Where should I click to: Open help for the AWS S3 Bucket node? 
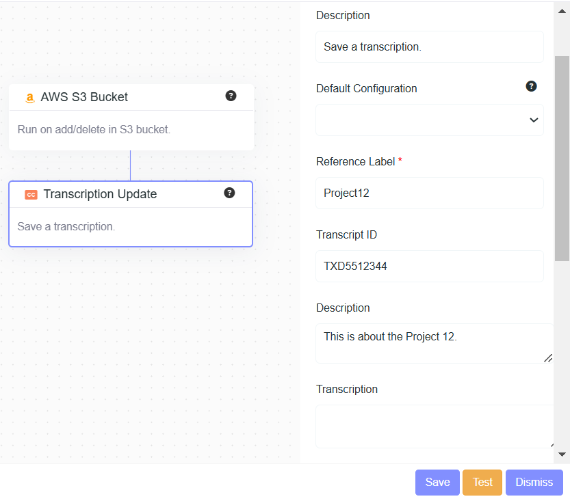pos(231,96)
